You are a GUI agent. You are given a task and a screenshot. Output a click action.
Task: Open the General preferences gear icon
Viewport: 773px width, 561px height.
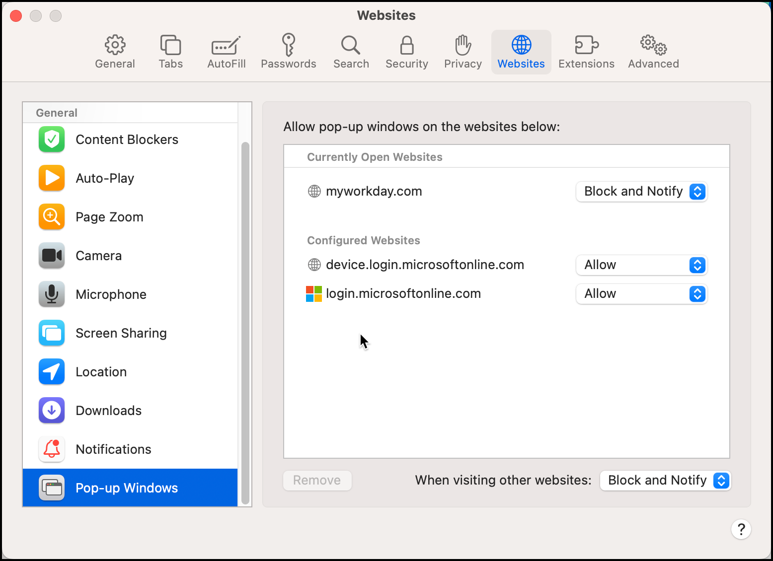click(115, 45)
